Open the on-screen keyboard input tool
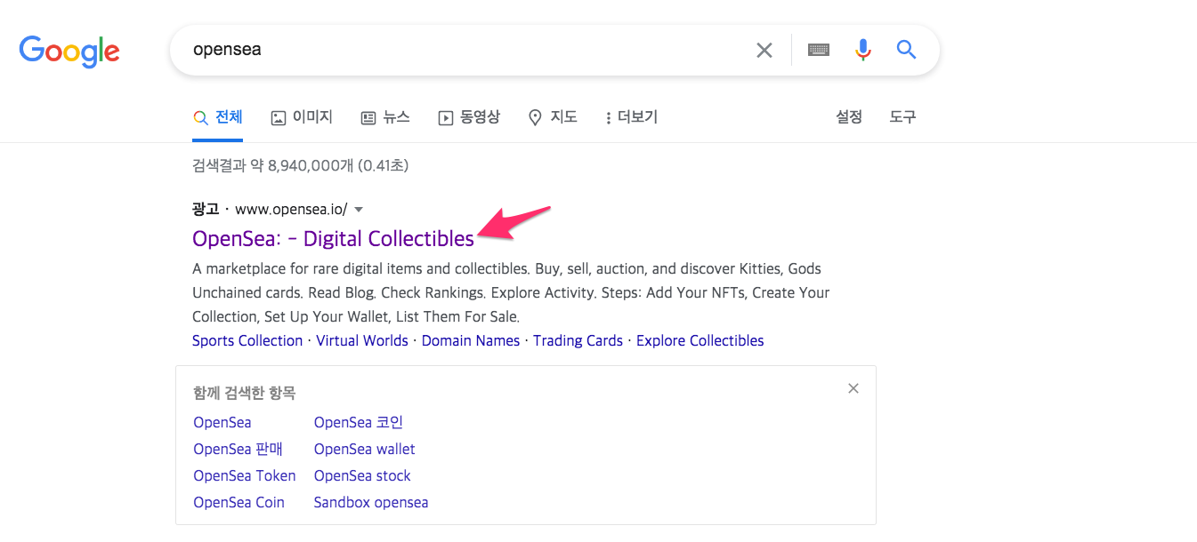1197x542 pixels. coord(819,50)
